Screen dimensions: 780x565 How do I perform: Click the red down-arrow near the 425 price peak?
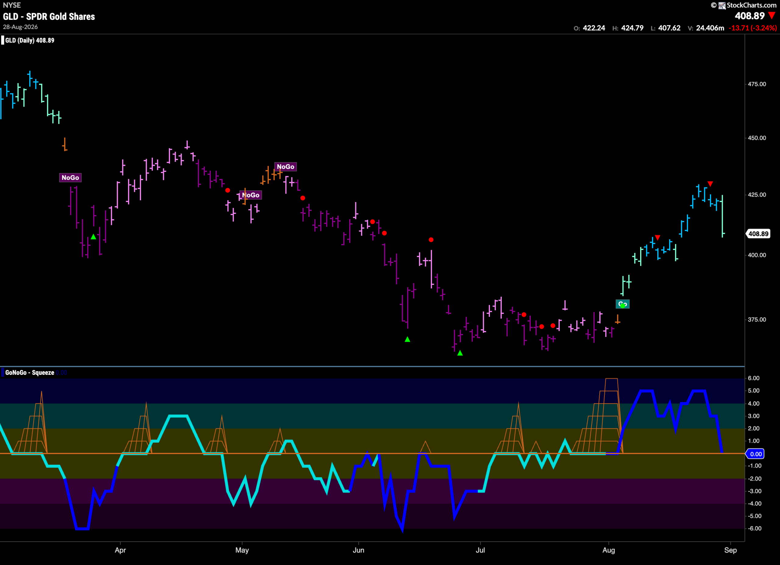[710, 184]
